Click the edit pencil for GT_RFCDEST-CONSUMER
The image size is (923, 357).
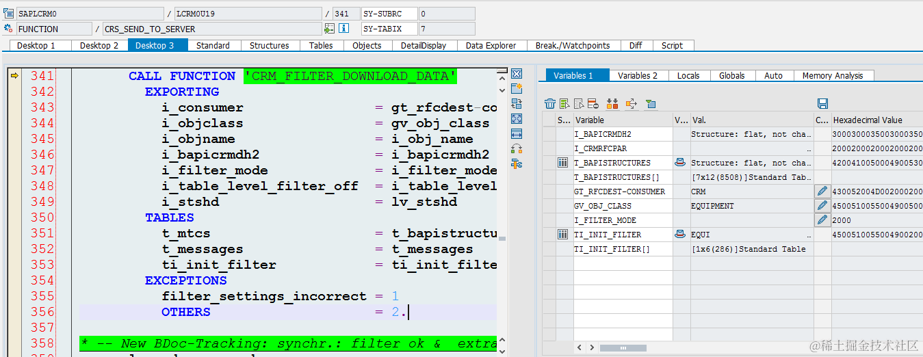822,191
